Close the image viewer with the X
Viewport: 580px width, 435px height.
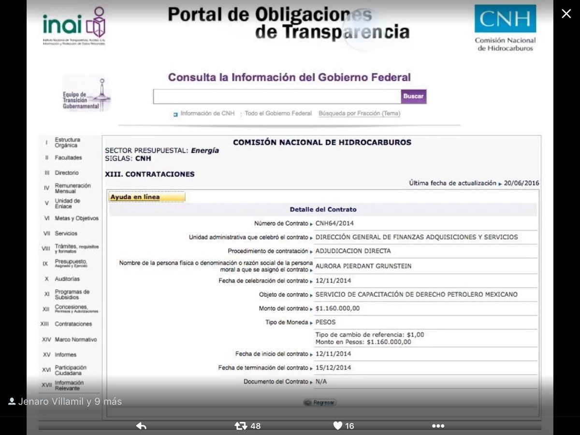[x=566, y=14]
